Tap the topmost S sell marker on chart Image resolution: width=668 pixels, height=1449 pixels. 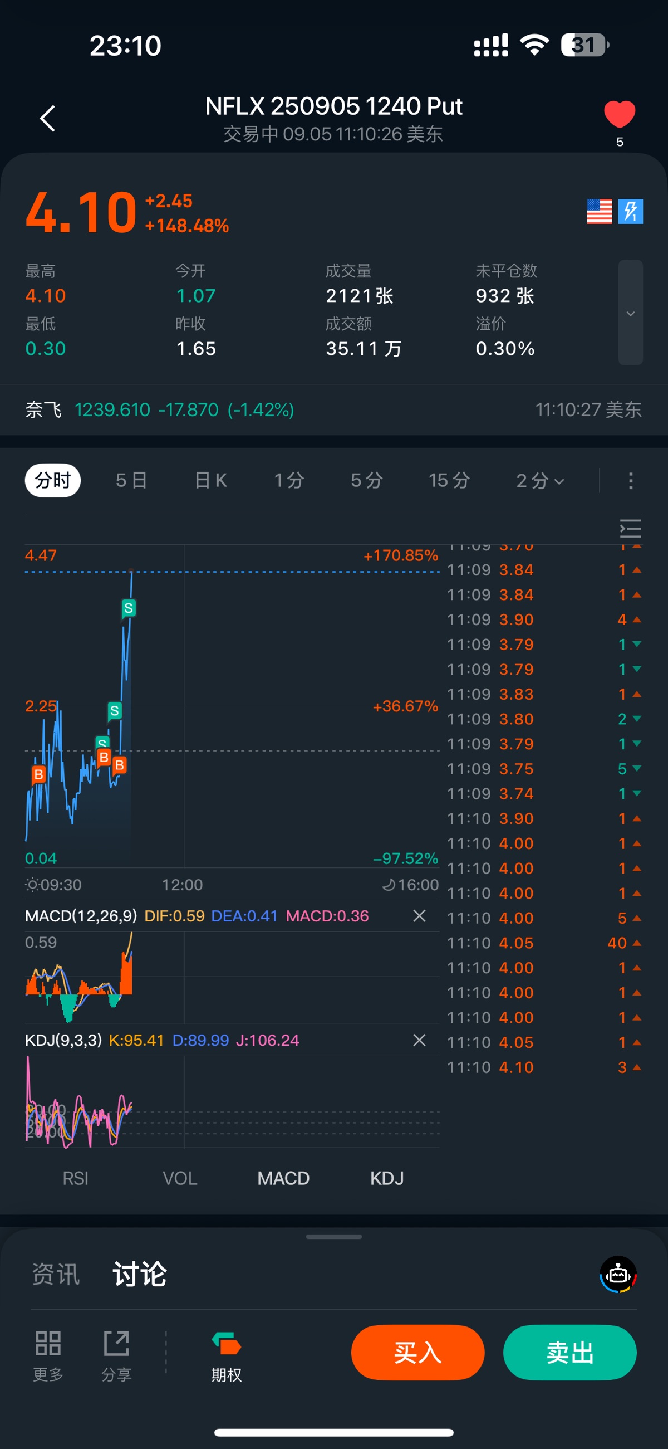coord(129,608)
